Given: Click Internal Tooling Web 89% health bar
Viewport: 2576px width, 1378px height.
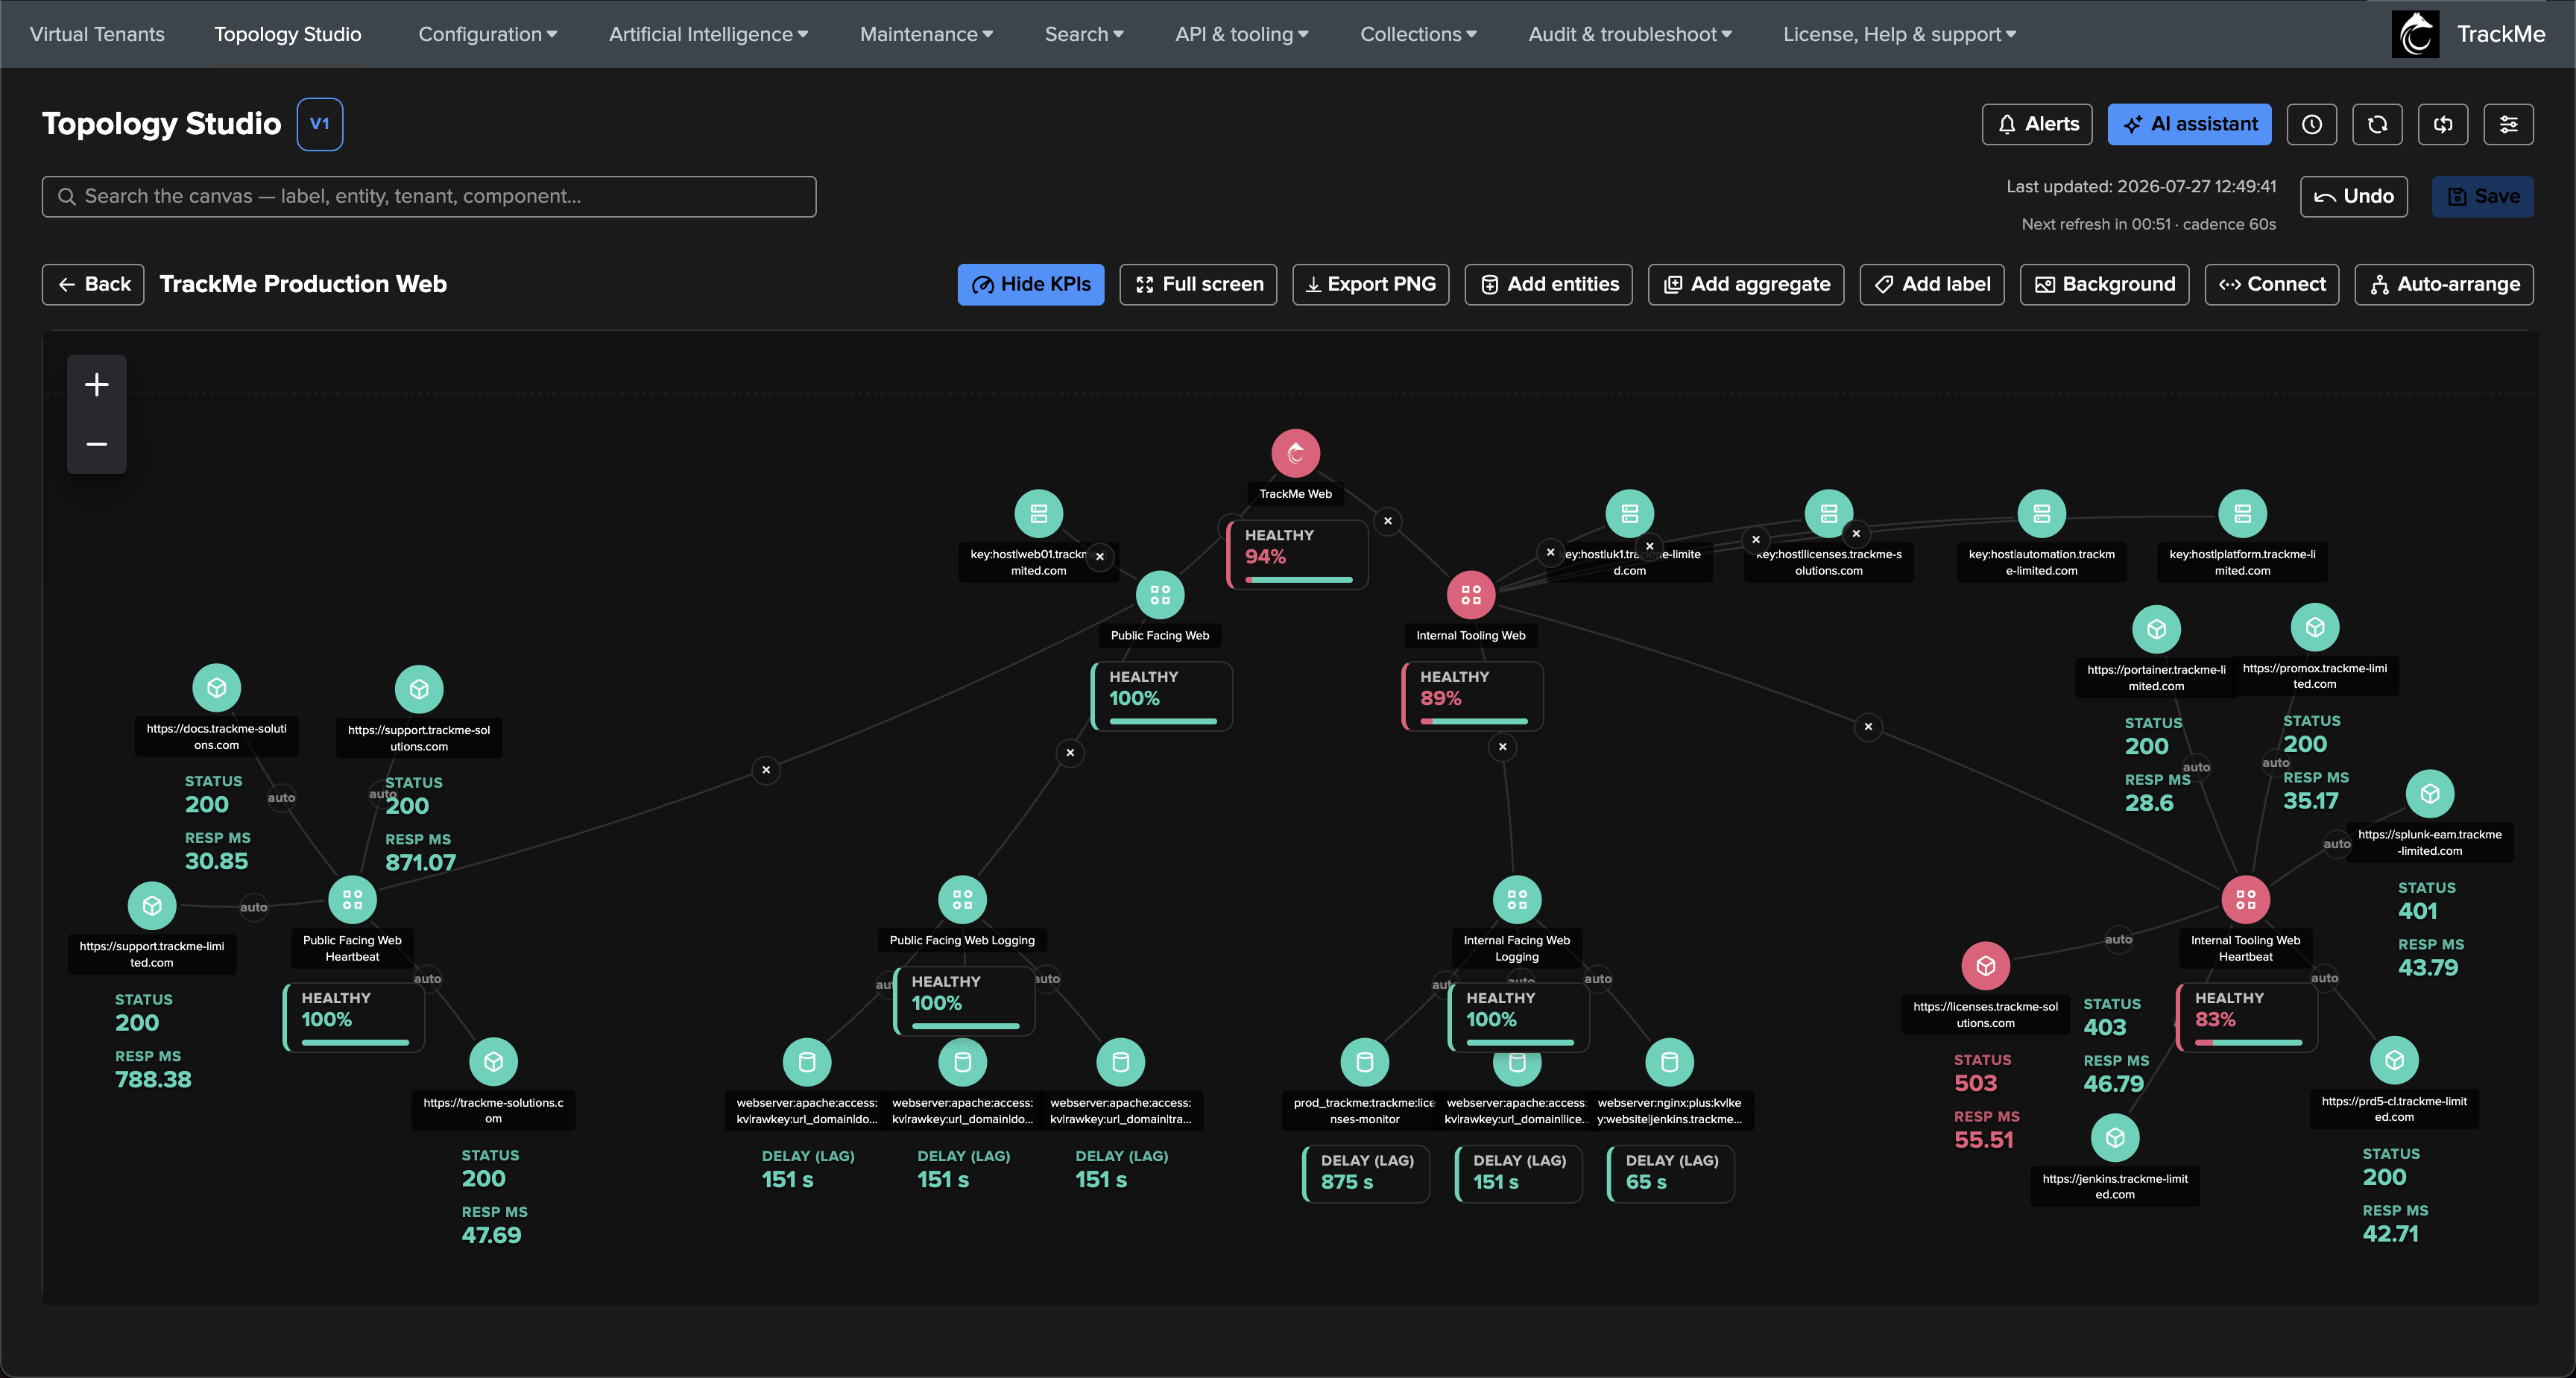Looking at the screenshot, I should [1473, 721].
